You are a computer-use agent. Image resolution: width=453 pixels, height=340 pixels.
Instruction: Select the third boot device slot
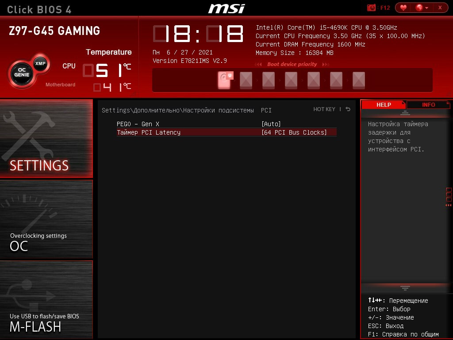click(269, 80)
